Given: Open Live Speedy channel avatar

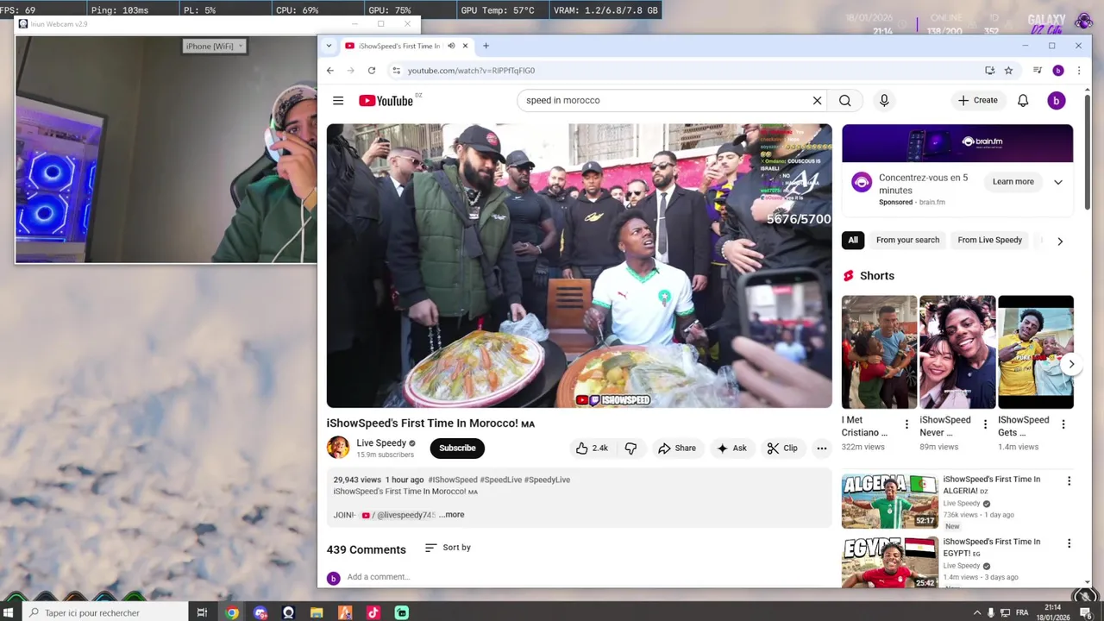Looking at the screenshot, I should coord(338,448).
